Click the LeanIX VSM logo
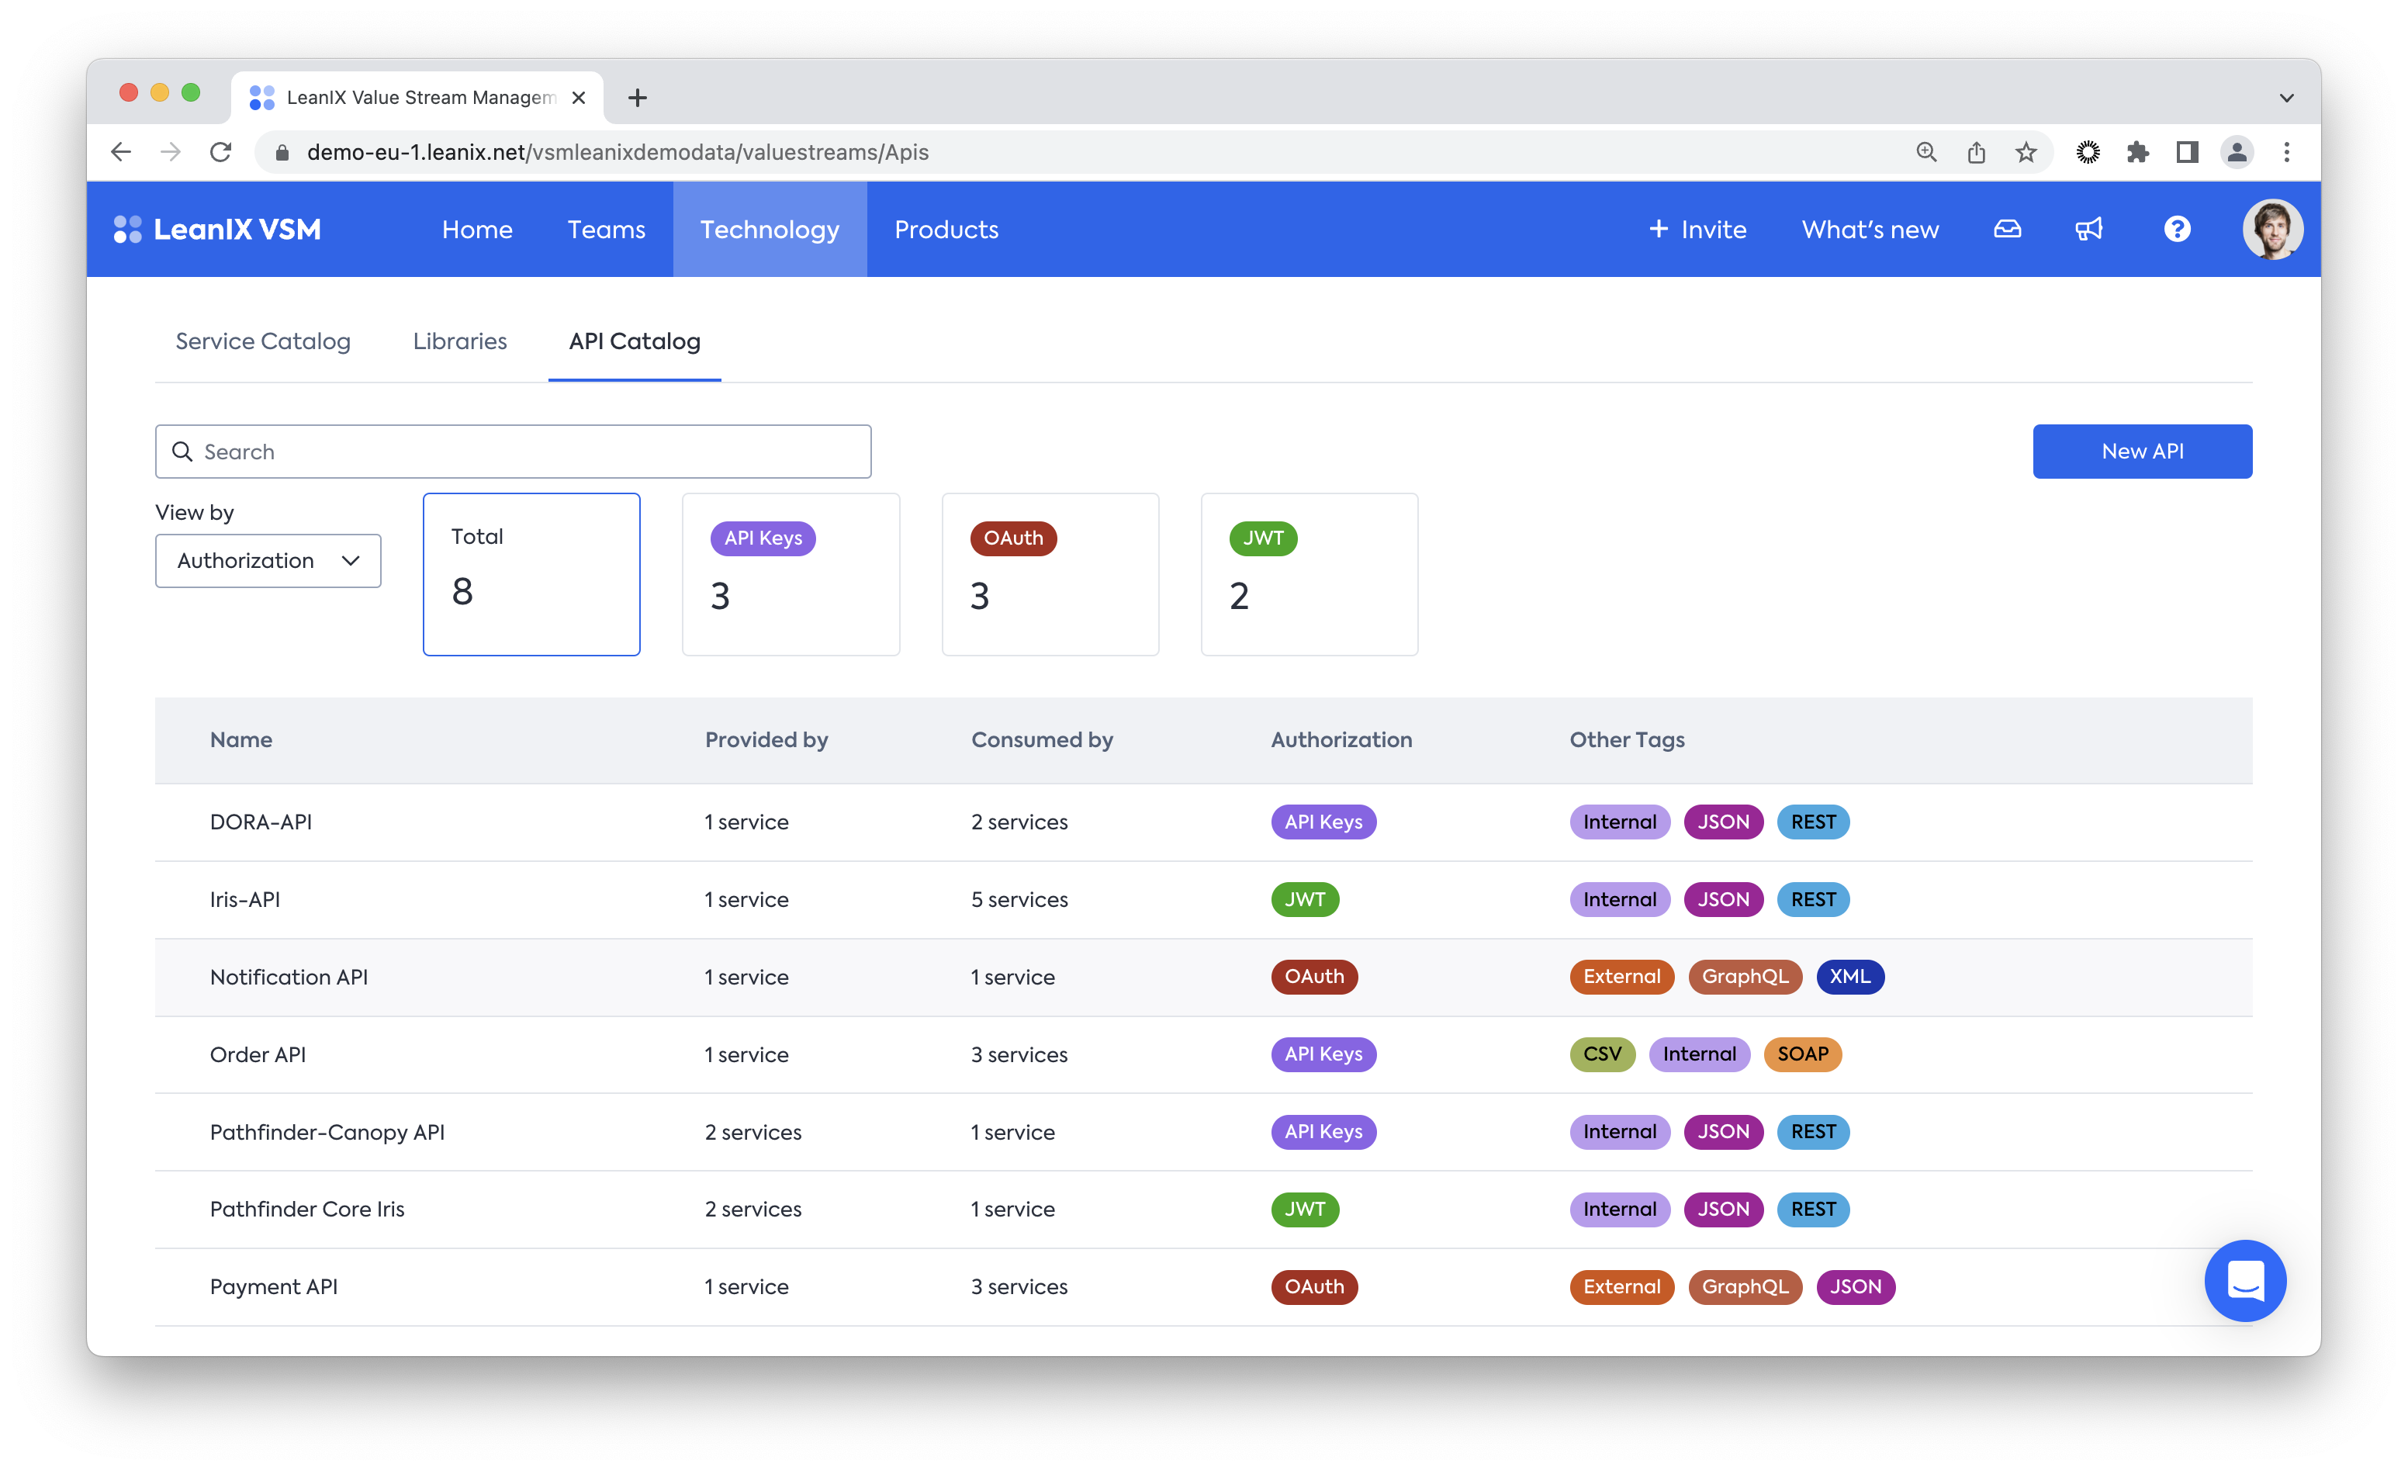The width and height of the screenshot is (2408, 1471). [x=217, y=230]
